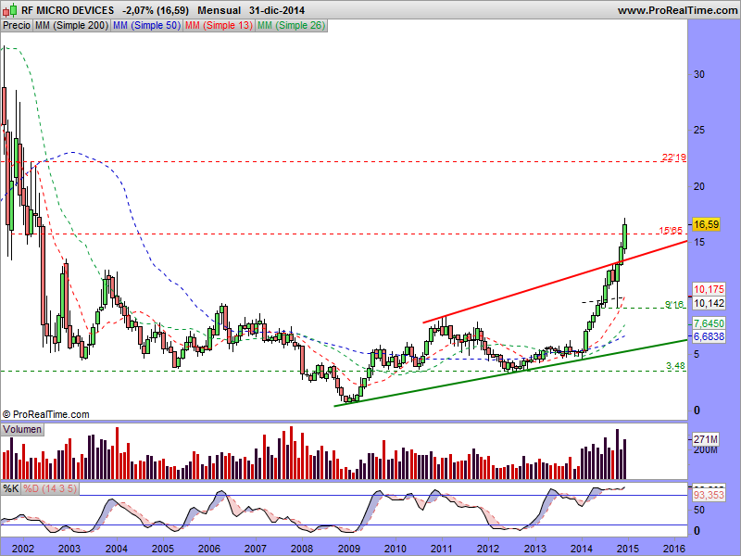
Task: Click the 3.48 green support label
Action: point(675,367)
